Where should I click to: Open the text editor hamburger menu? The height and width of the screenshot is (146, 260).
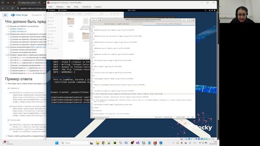coord(189,20)
